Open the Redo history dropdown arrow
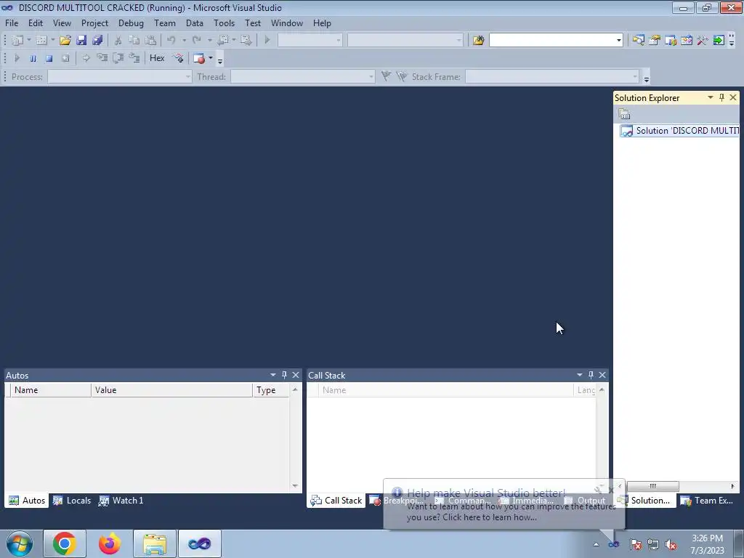Image resolution: width=744 pixels, height=558 pixels. tap(210, 41)
